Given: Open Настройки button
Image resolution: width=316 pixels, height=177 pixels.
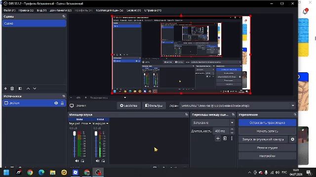Looking at the screenshot, I should click(267, 156).
